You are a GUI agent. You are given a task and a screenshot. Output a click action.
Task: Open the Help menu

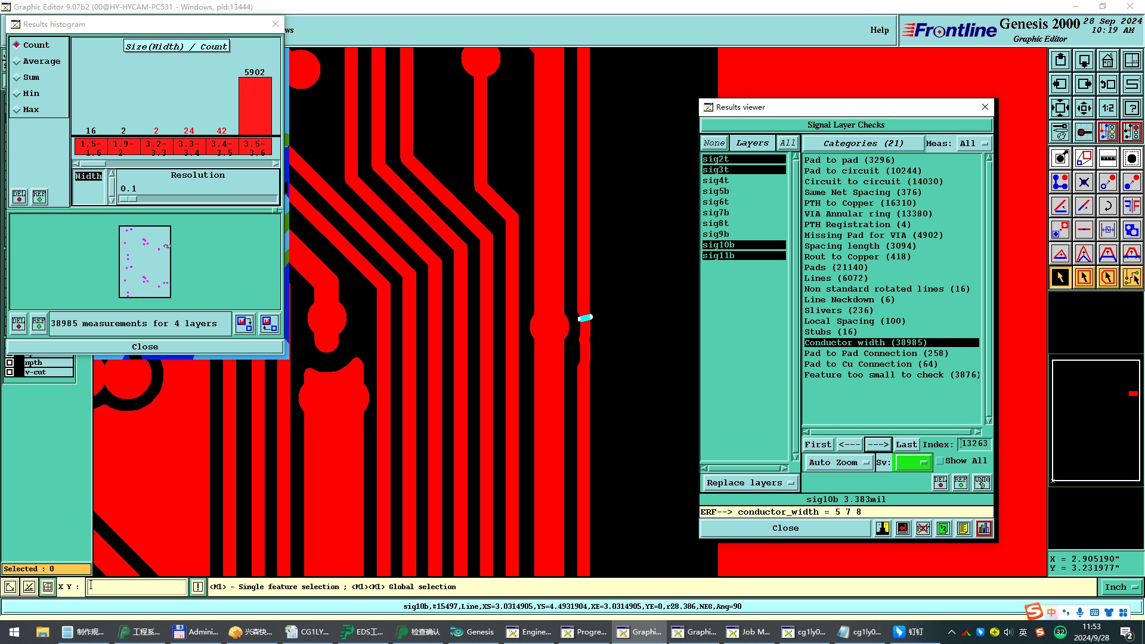pos(879,30)
